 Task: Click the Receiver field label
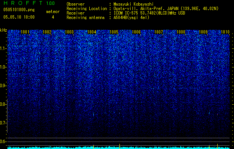tap(76, 13)
